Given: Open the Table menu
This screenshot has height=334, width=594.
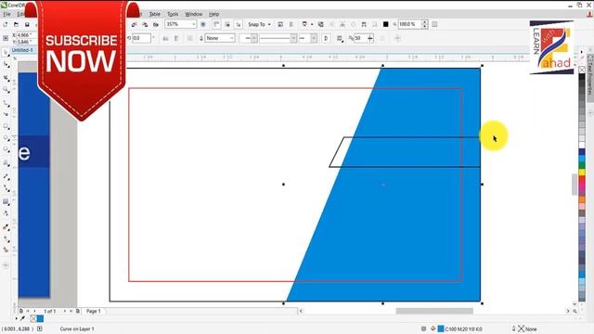Looking at the screenshot, I should tap(155, 14).
